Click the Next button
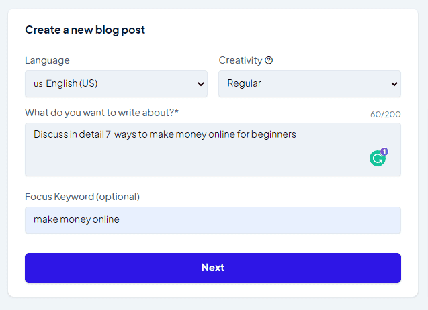Viewport: 428px width, 310px height. pos(213,268)
